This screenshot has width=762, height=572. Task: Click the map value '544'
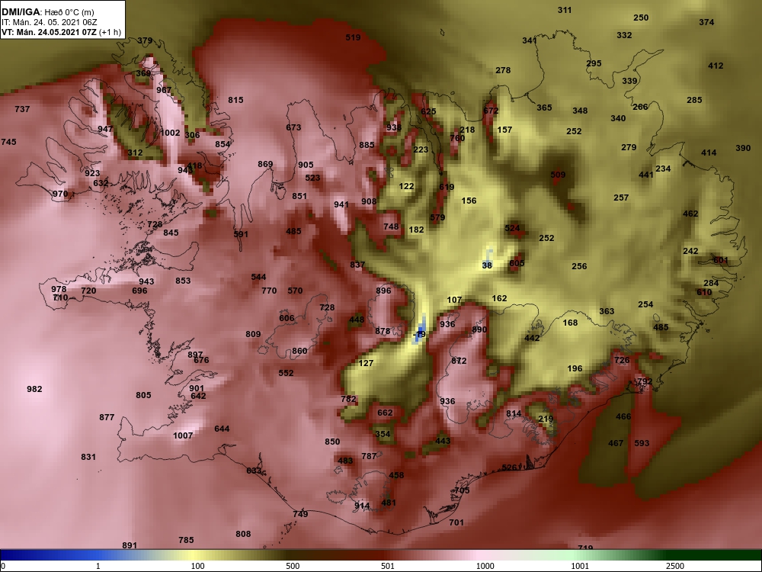tap(258, 277)
